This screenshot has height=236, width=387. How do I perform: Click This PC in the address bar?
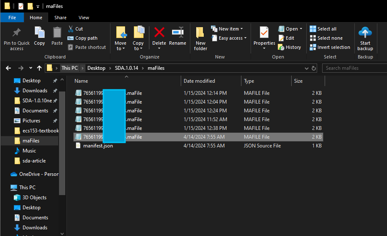69,68
